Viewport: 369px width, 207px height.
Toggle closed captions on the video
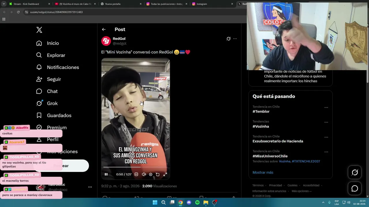(x=136, y=175)
